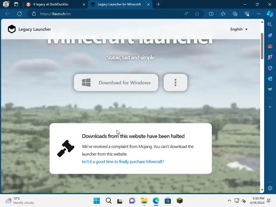The height and width of the screenshot is (207, 276).
Task: Open the Edge profile avatar
Action: pyautogui.click(x=6, y=4)
